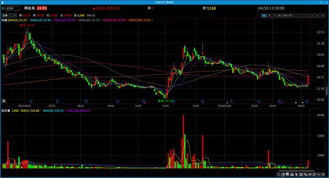Image resolution: width=329 pixels, height=178 pixels.
Task: Click the yellow triangle marker near 04/01
Action: [x=303, y=103]
